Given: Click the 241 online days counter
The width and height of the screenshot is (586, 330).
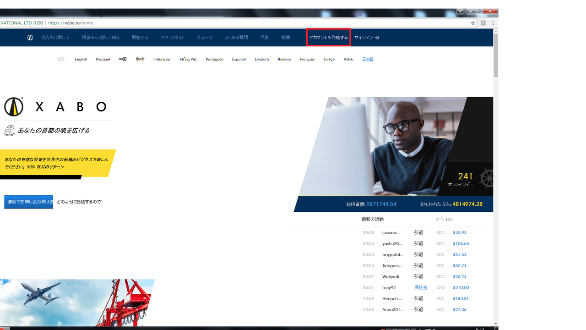Looking at the screenshot, I should tap(465, 176).
